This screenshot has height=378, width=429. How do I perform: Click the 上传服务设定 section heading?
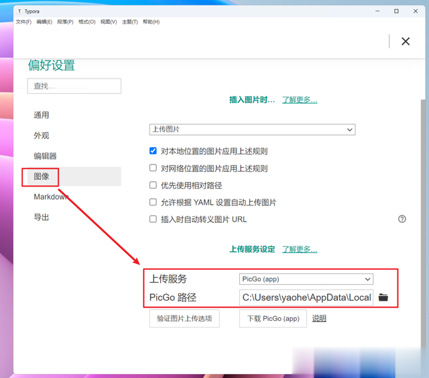(x=252, y=249)
